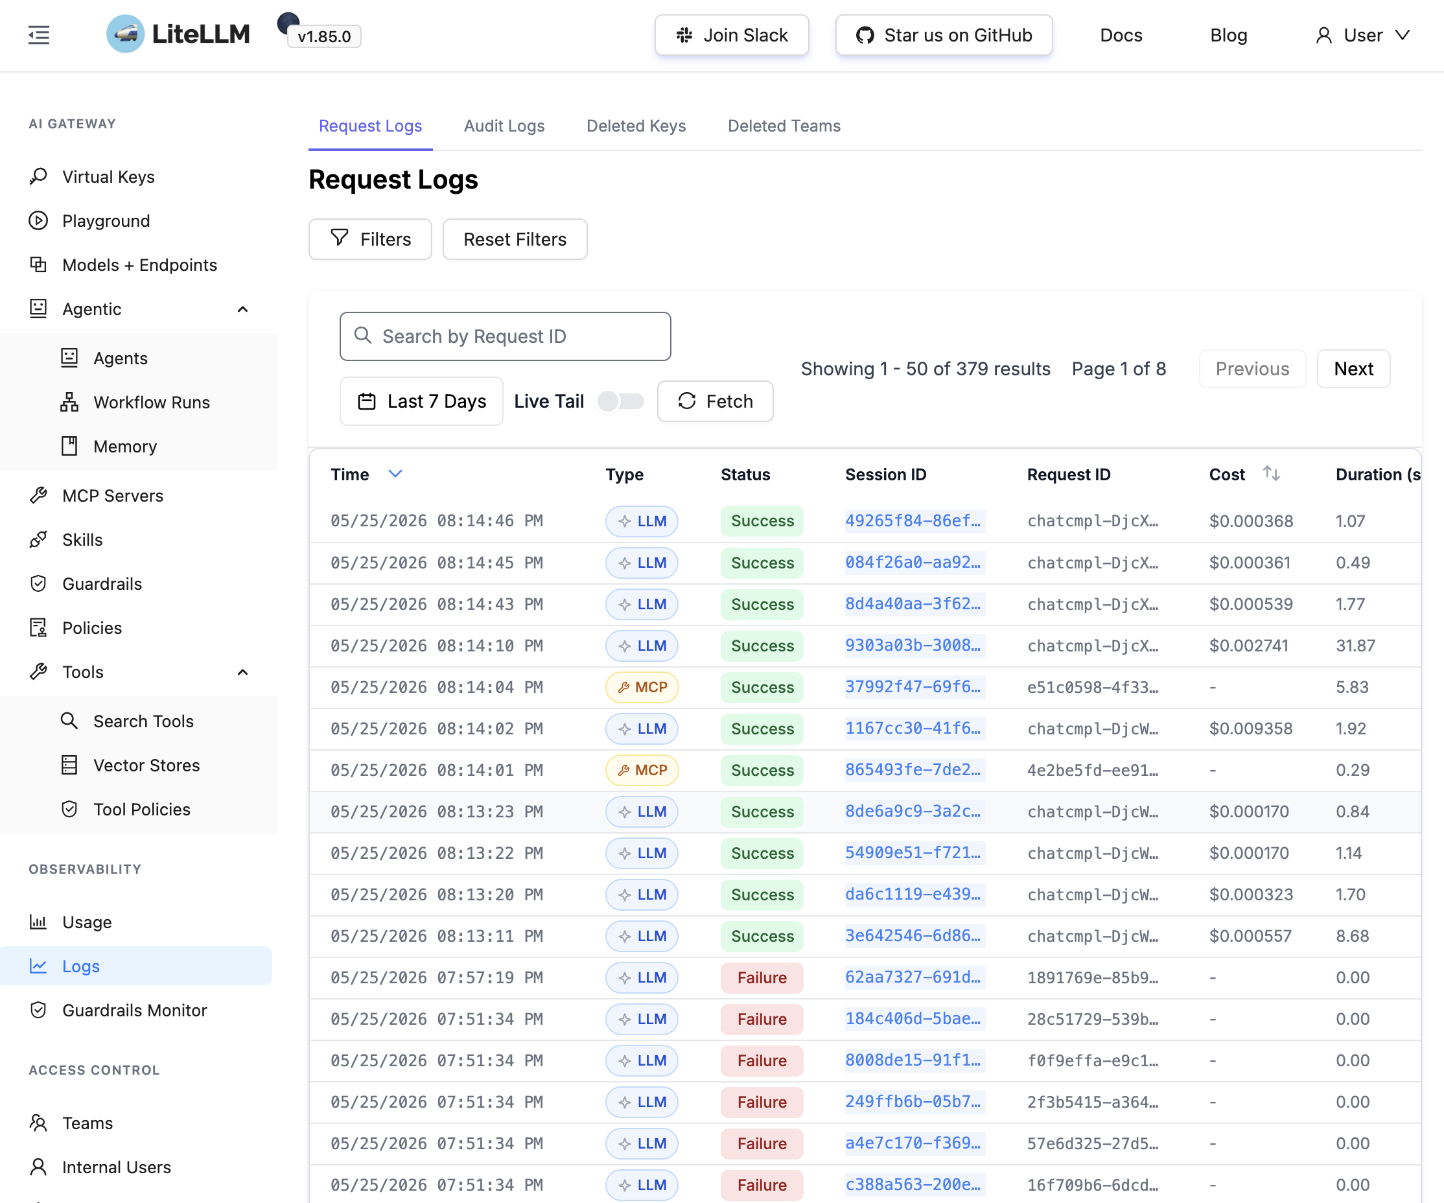Click the Join Slack button

[732, 35]
